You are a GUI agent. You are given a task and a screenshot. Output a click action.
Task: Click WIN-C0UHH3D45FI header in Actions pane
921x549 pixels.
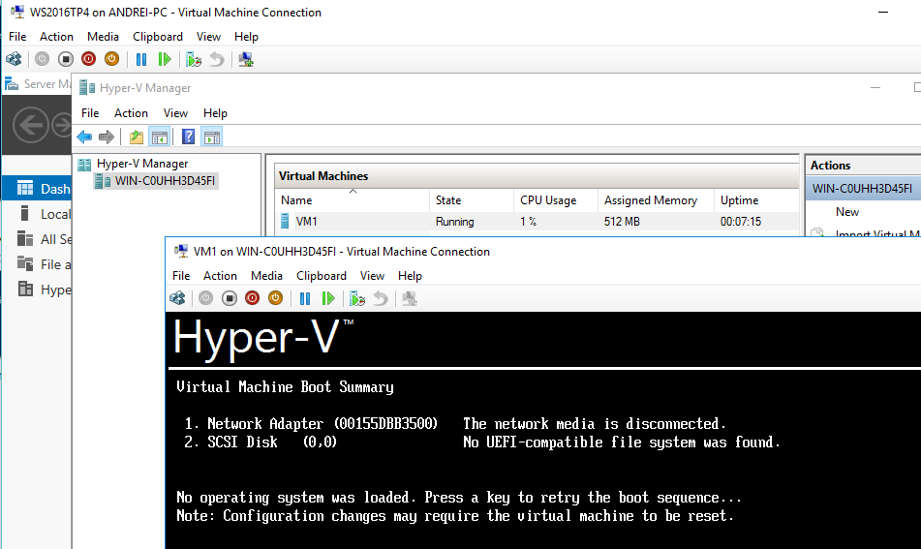click(x=862, y=189)
